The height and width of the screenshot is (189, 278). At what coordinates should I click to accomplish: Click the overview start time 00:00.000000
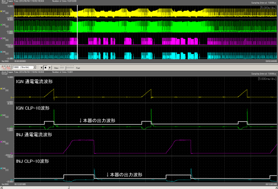20,61
